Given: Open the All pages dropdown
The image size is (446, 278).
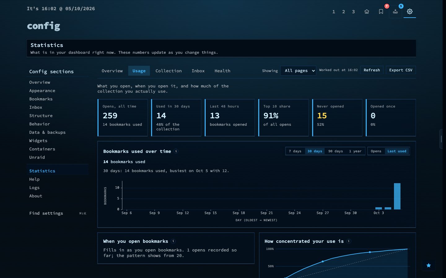Looking at the screenshot, I should 298,70.
